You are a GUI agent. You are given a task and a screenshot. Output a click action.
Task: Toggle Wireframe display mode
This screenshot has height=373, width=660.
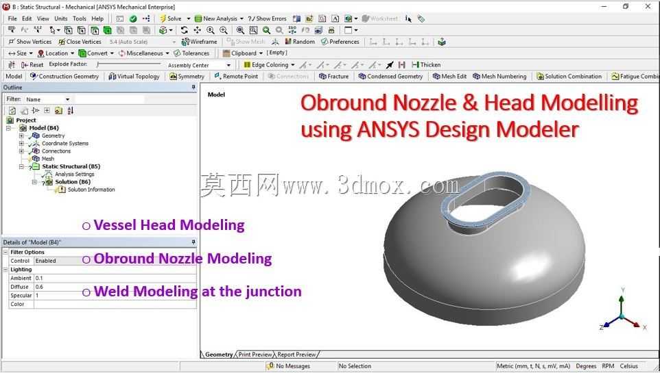tap(199, 42)
